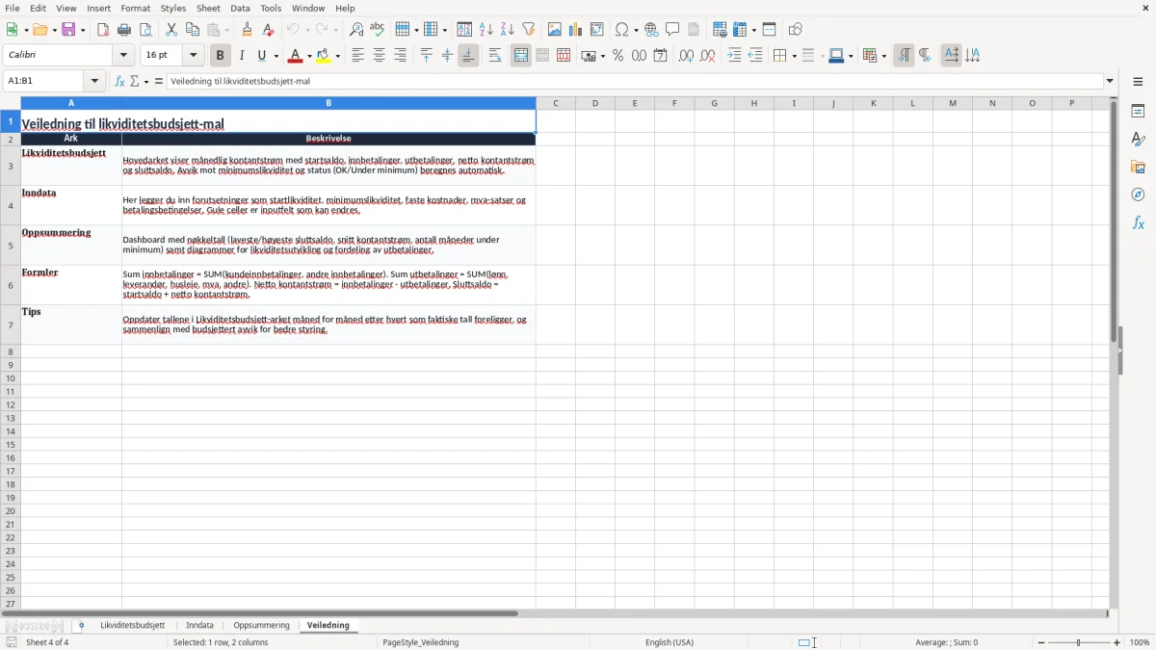Open sidebar Gallery panel icon

(1138, 167)
